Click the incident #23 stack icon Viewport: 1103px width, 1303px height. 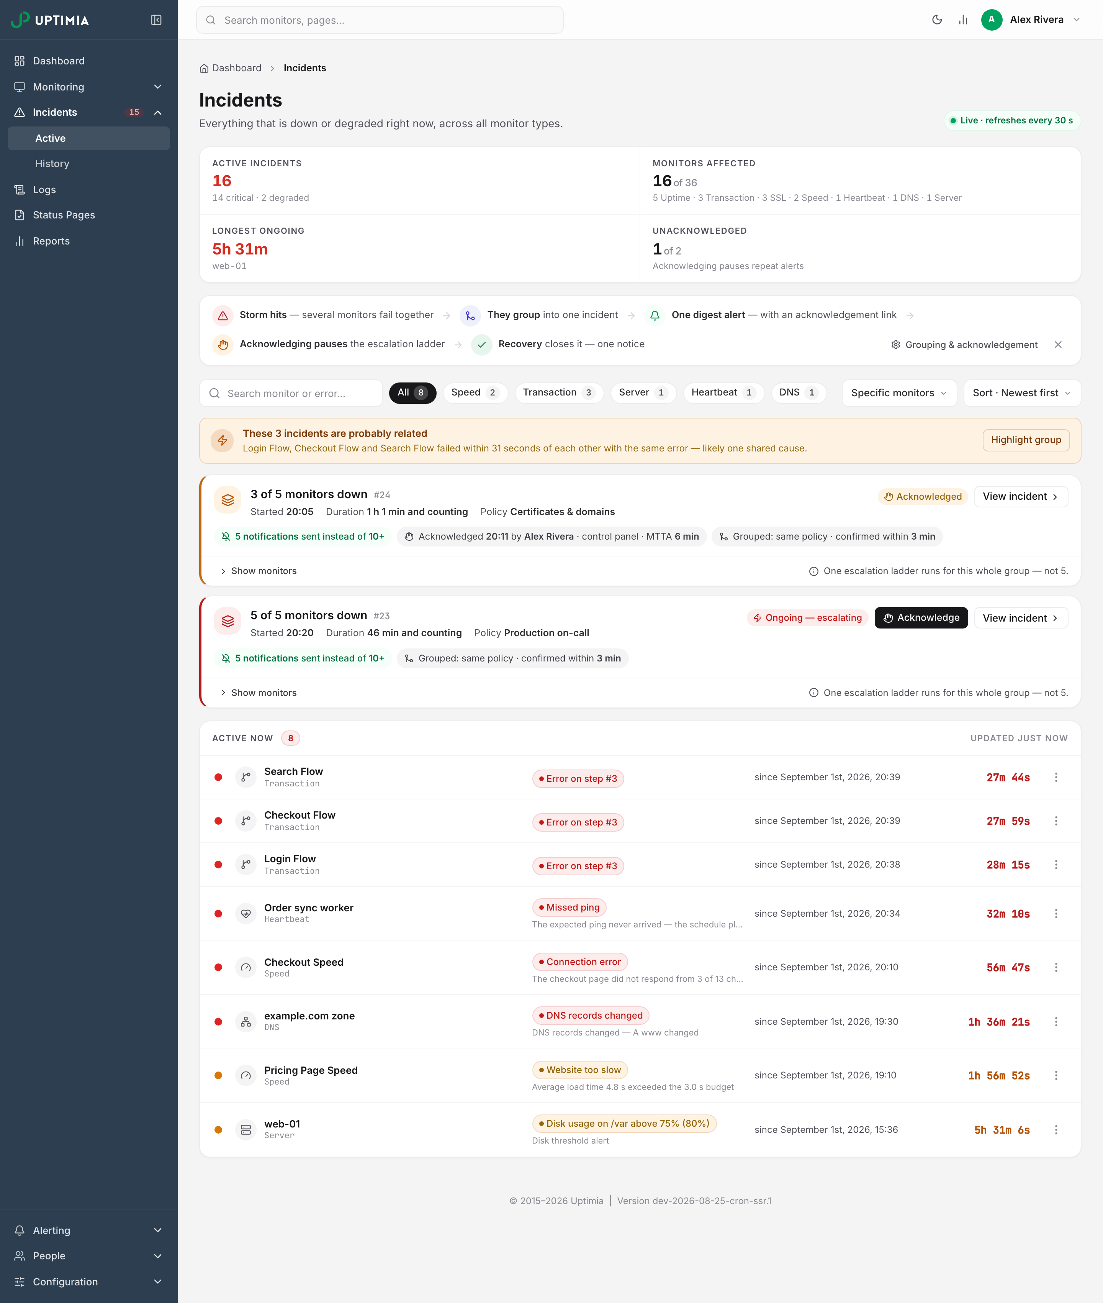tap(227, 621)
